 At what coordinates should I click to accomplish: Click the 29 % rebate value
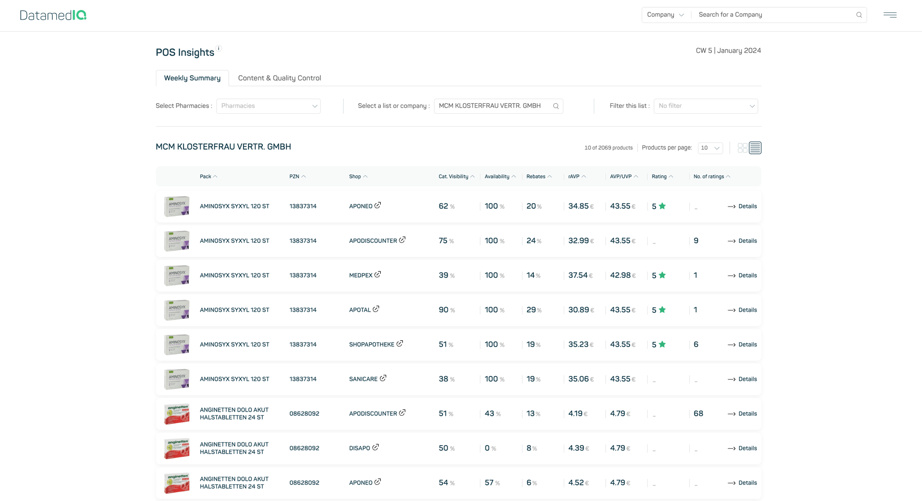534,310
